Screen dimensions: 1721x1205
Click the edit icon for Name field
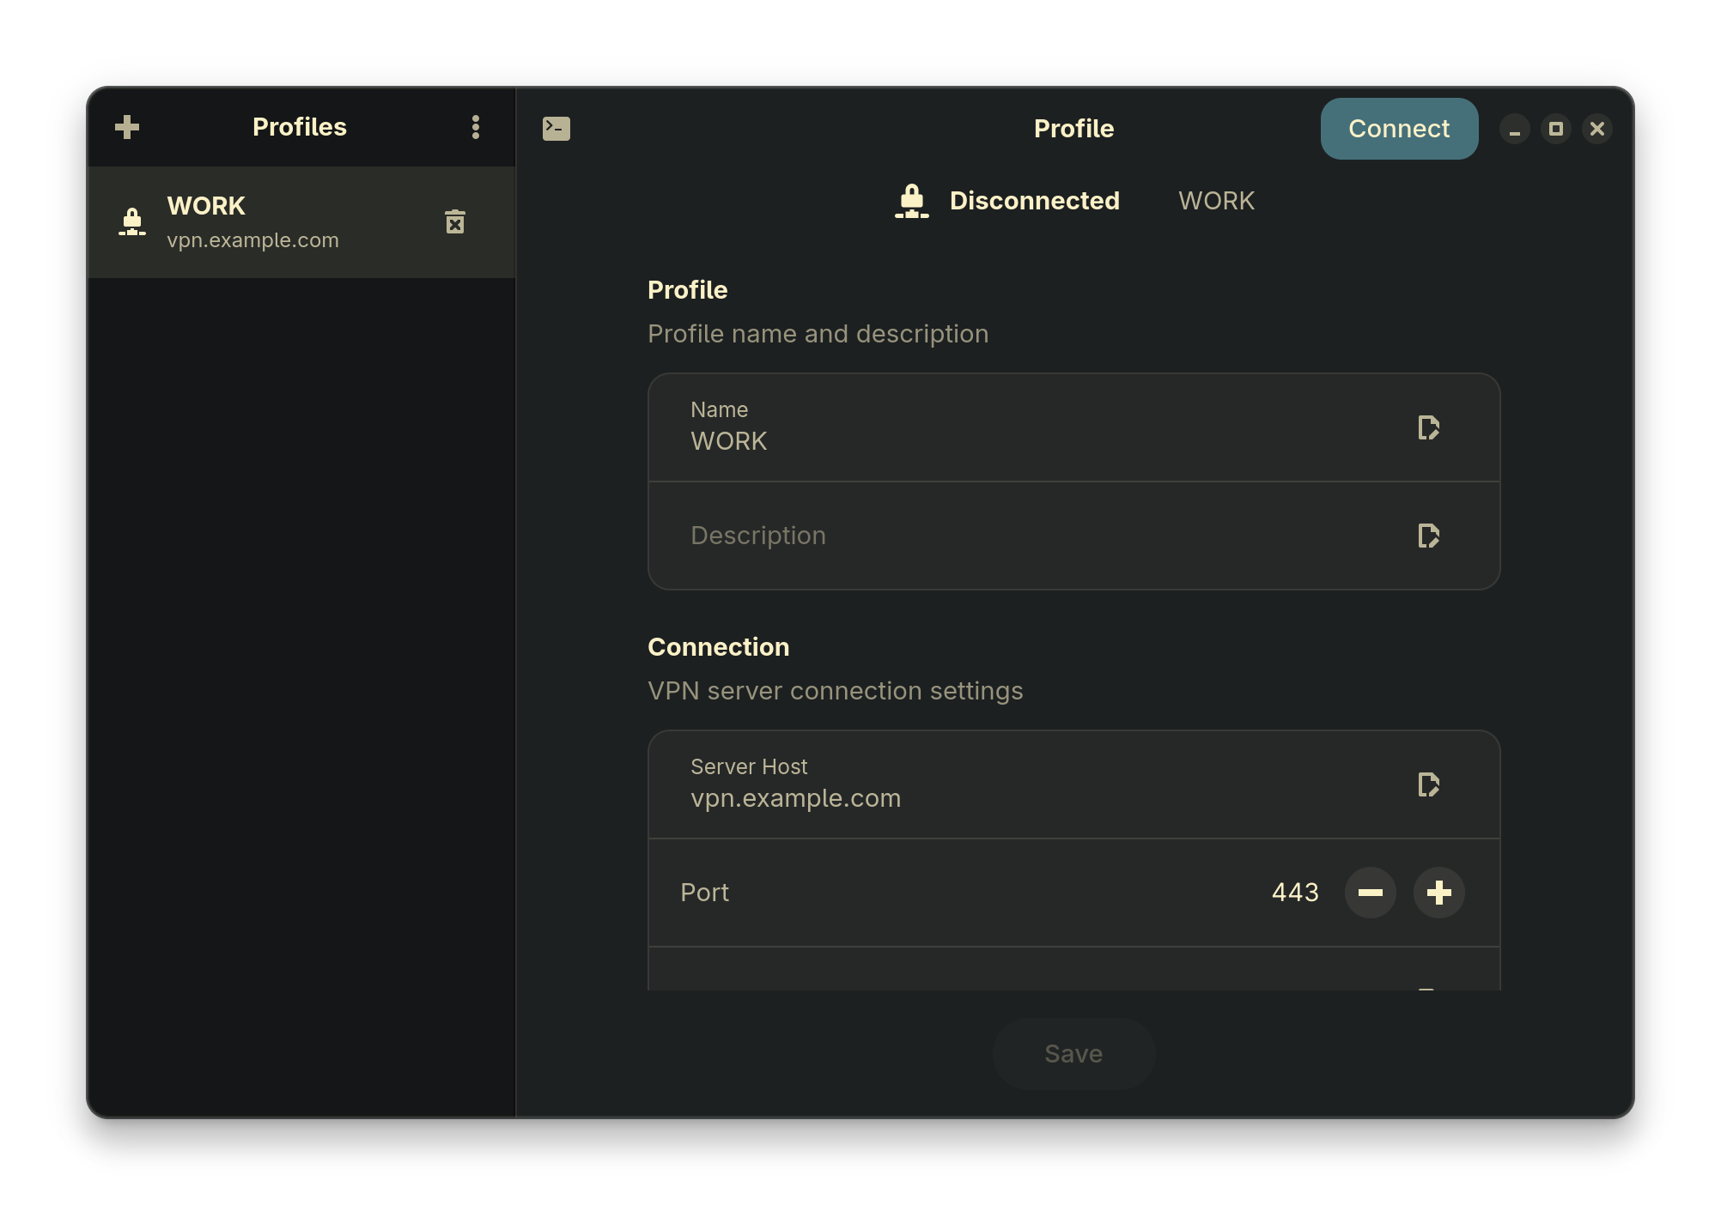(x=1428, y=427)
